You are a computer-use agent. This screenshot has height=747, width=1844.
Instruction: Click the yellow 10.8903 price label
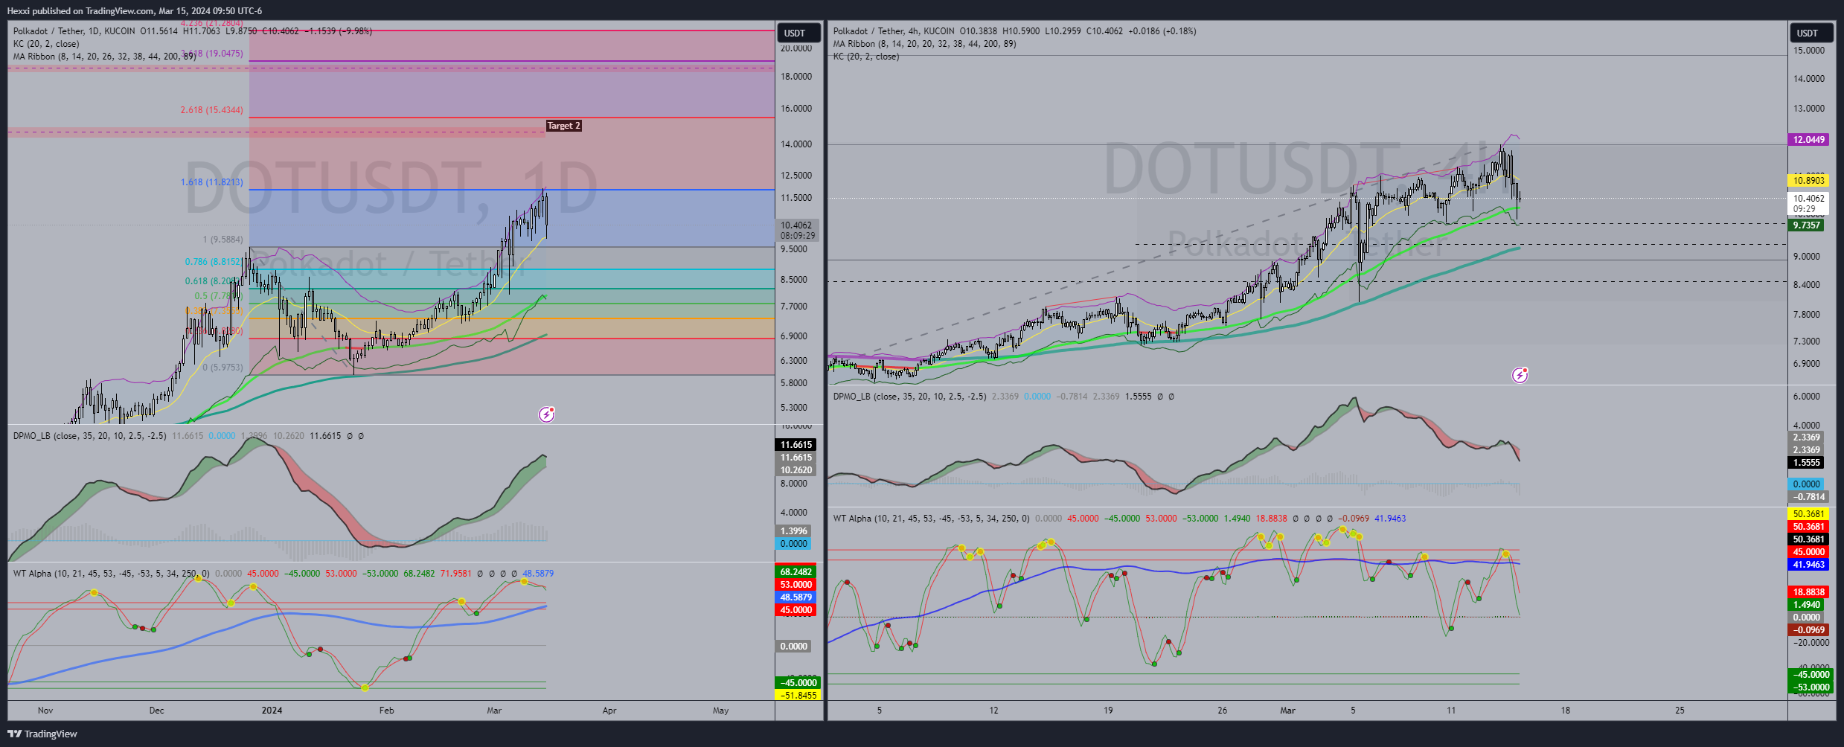(x=1808, y=181)
